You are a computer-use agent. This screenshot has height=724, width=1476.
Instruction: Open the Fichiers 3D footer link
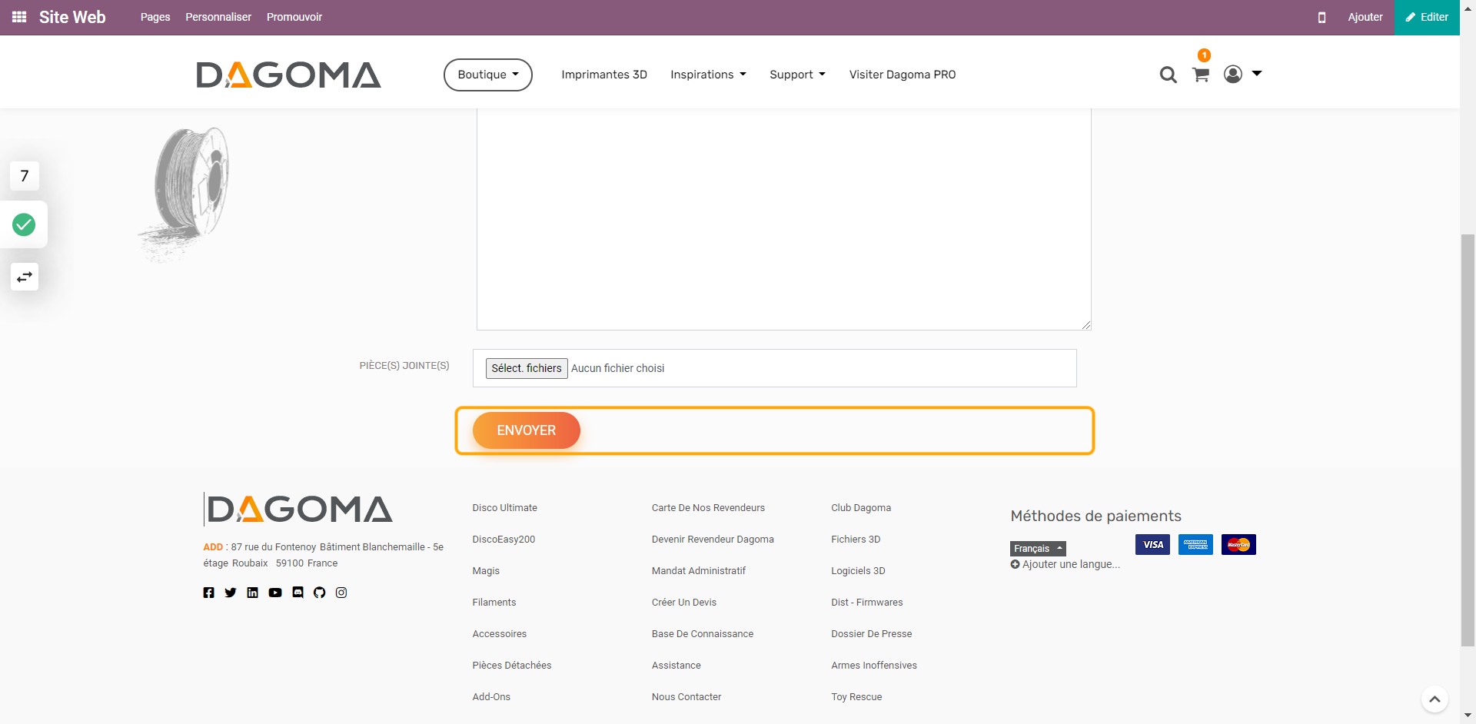(x=856, y=540)
